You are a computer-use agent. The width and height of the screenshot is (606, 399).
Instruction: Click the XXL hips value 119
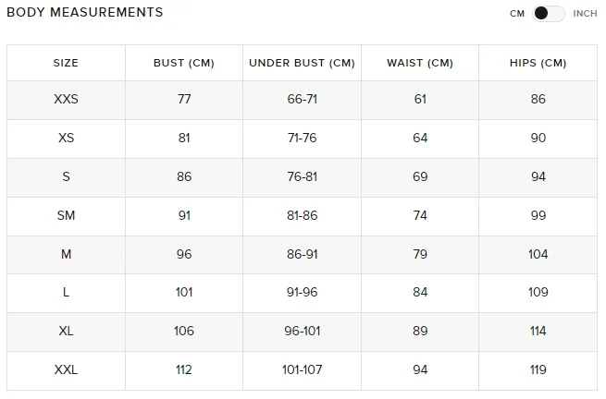[x=538, y=369]
